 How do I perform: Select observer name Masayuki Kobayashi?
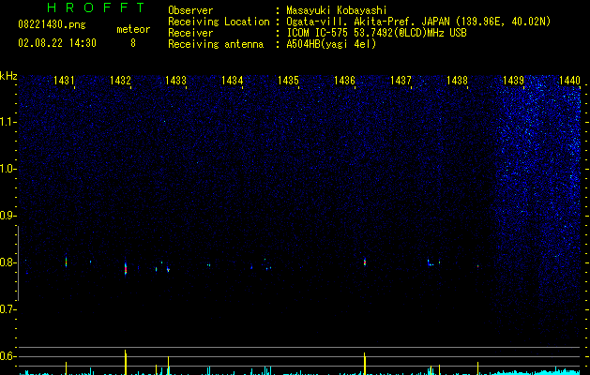pyautogui.click(x=337, y=10)
